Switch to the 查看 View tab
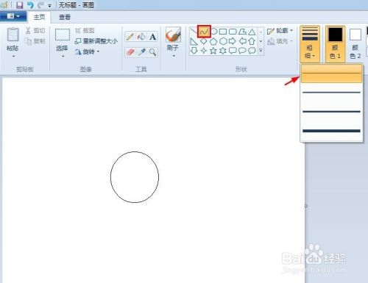 (65, 17)
